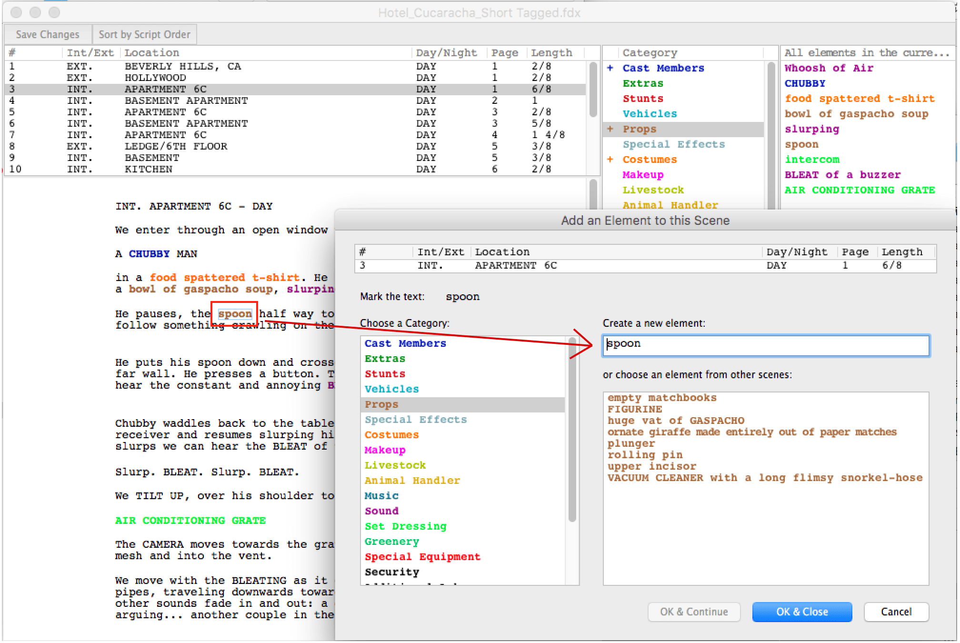
Task: Select the Livestock category in the dialog
Action: [x=395, y=465]
